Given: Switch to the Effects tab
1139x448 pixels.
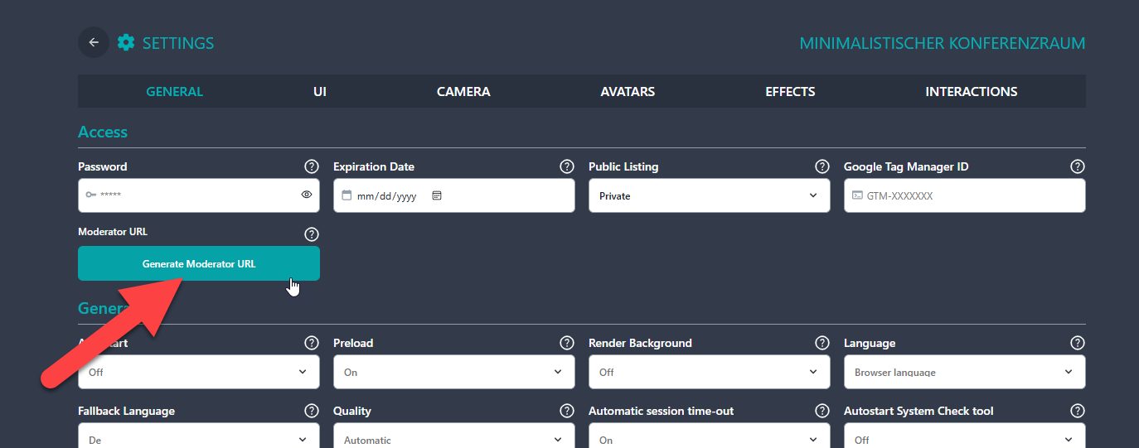Looking at the screenshot, I should 790,91.
